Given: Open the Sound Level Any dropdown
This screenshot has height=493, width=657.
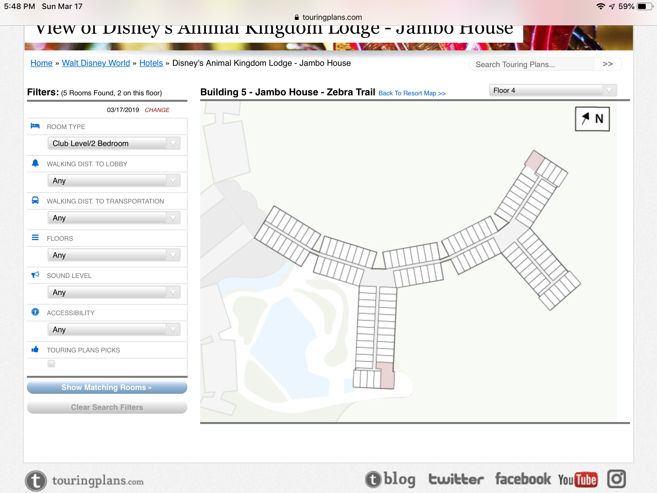Looking at the screenshot, I should click(114, 292).
